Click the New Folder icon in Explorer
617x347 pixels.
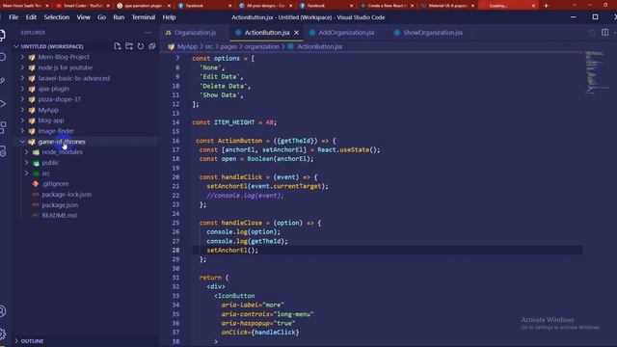(x=129, y=46)
